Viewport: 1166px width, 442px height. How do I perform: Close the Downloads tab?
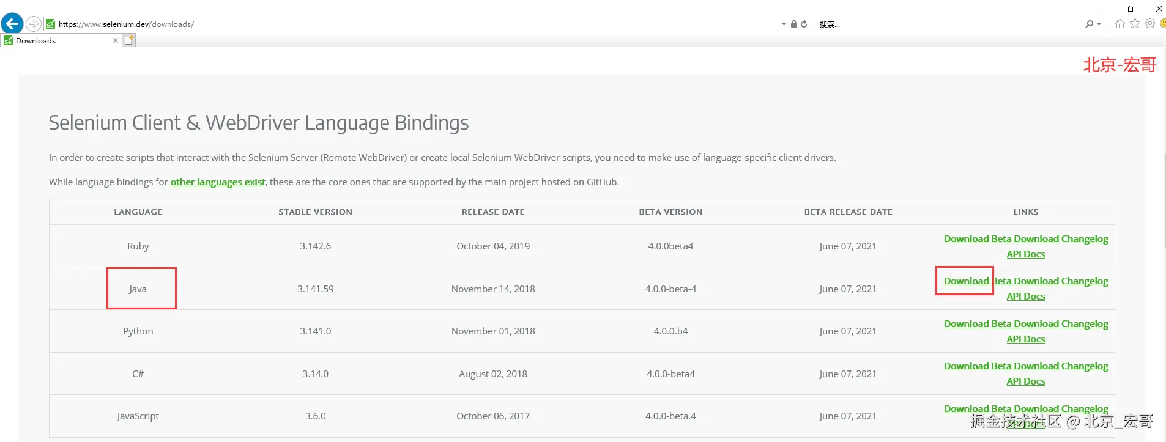click(x=116, y=40)
